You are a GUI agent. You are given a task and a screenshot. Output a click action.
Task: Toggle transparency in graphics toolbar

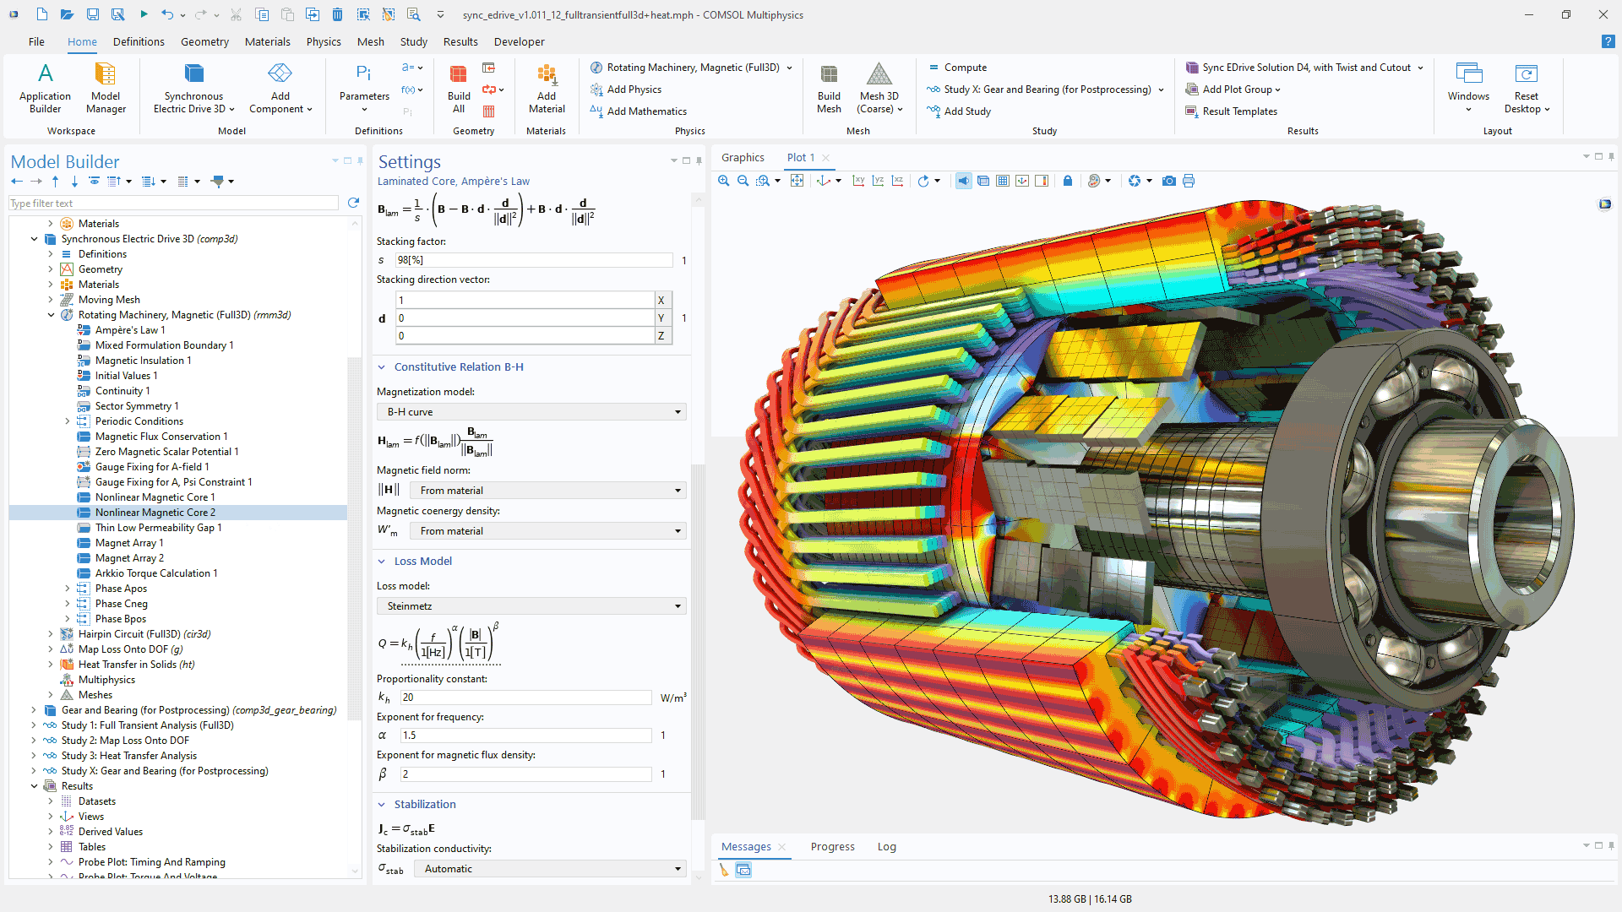pos(983,181)
